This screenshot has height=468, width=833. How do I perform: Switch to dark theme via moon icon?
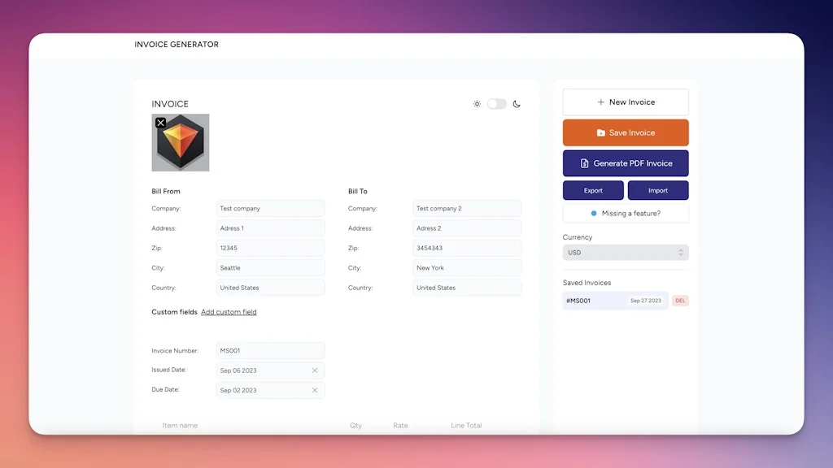(x=518, y=104)
